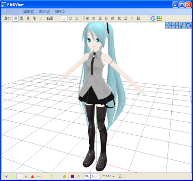This screenshot has width=193, height=181.
Task: Toggle the light cyan display icon
Action: (x=58, y=176)
